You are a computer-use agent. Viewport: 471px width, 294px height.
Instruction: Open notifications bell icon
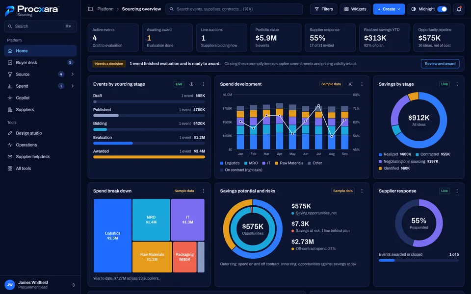click(459, 9)
